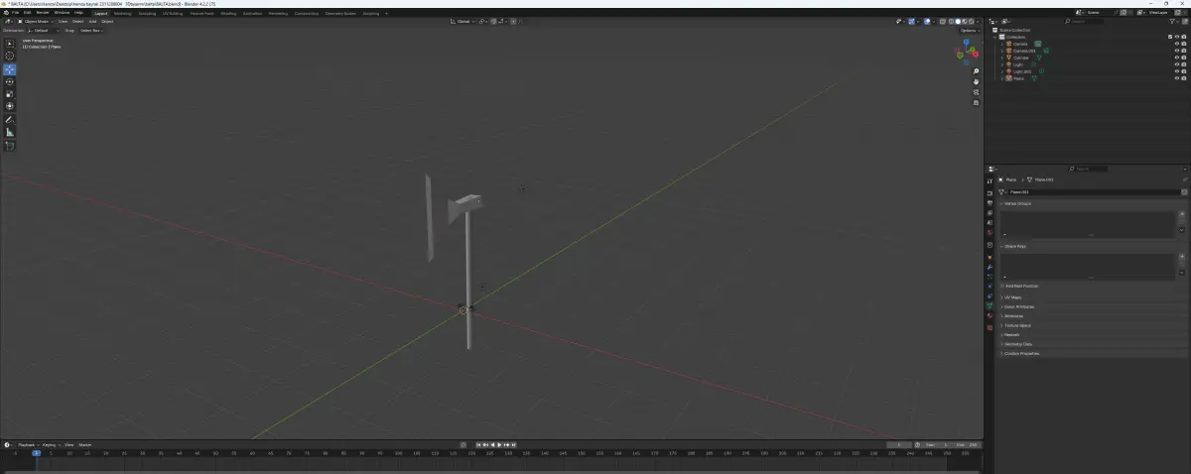
Task: Activate the Move tool
Action: (10, 68)
